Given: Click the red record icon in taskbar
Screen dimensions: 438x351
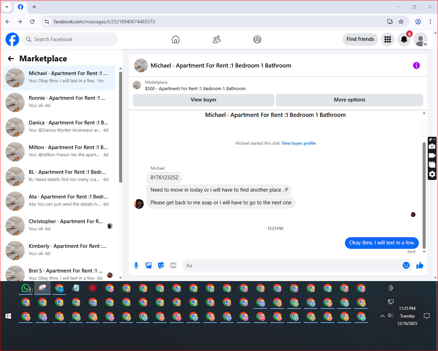Looking at the screenshot, I should click(93, 288).
